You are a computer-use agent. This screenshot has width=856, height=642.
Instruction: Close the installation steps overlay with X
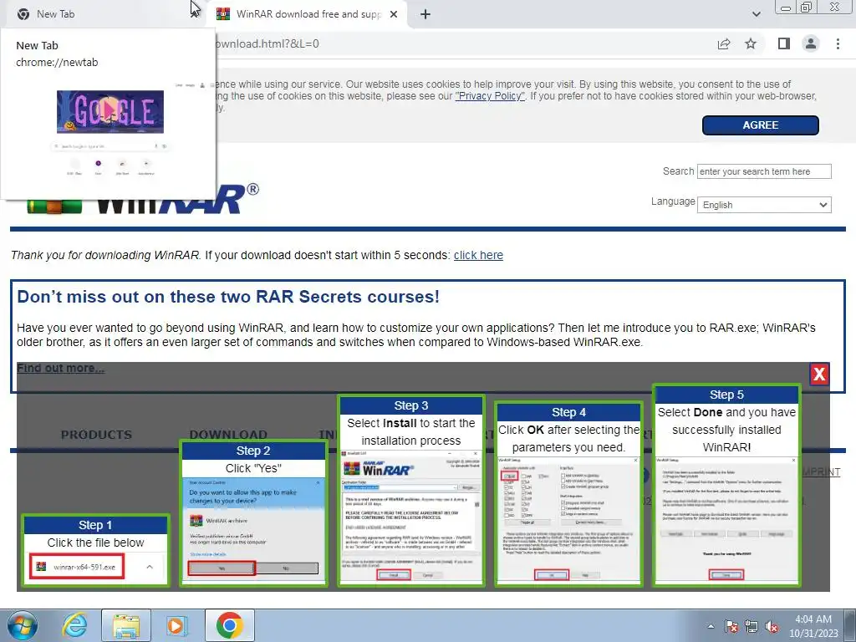tap(819, 374)
